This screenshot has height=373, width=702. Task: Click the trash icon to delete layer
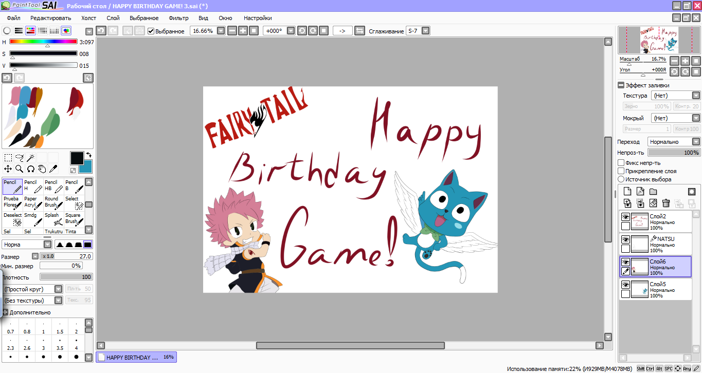pos(666,203)
